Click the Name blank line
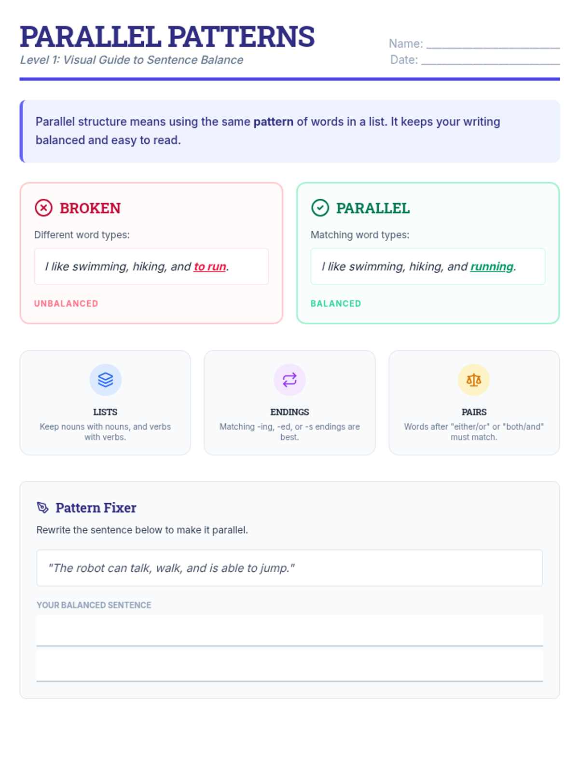 tap(493, 44)
